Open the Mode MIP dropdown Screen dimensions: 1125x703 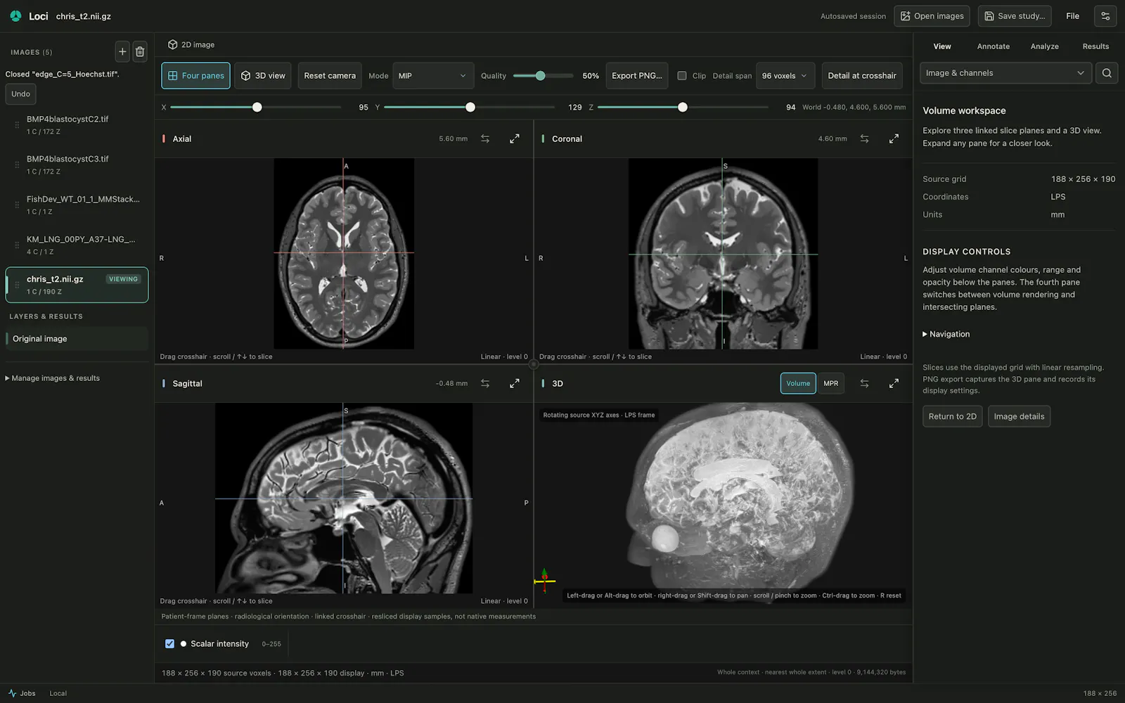[x=433, y=75]
